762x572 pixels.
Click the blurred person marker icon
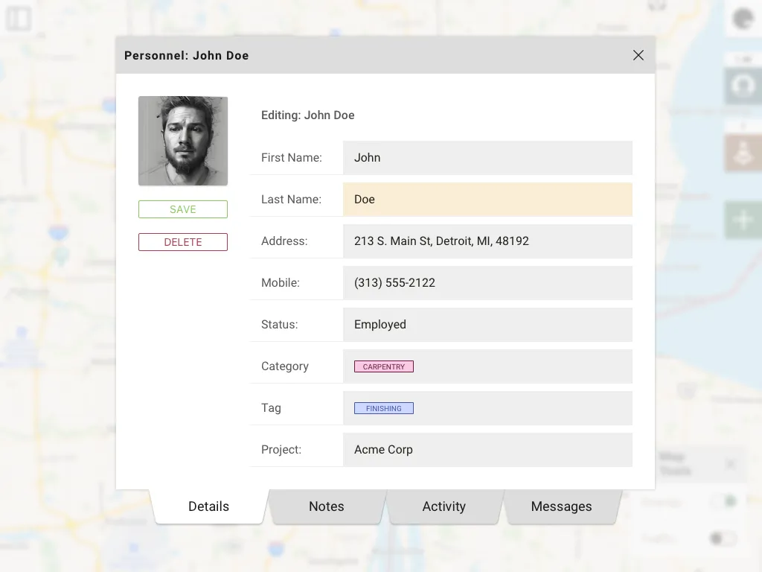click(743, 153)
